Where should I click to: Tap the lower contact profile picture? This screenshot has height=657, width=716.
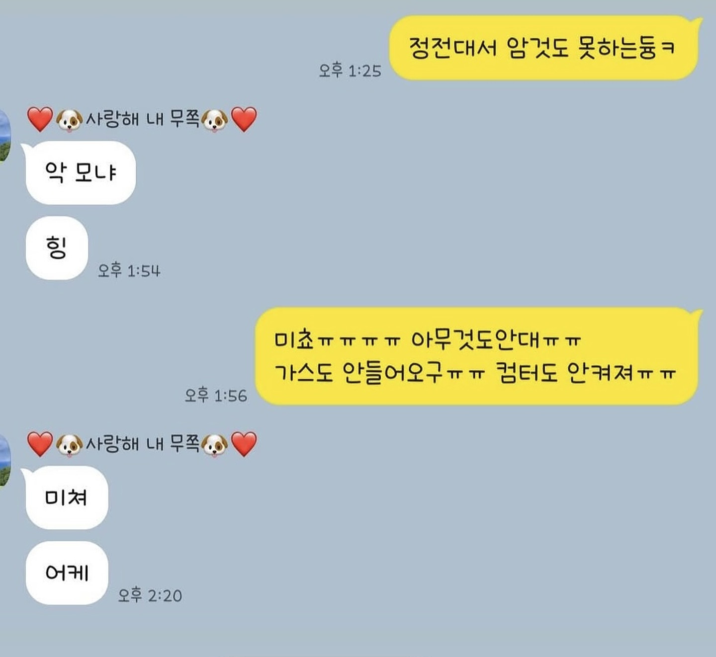4,460
